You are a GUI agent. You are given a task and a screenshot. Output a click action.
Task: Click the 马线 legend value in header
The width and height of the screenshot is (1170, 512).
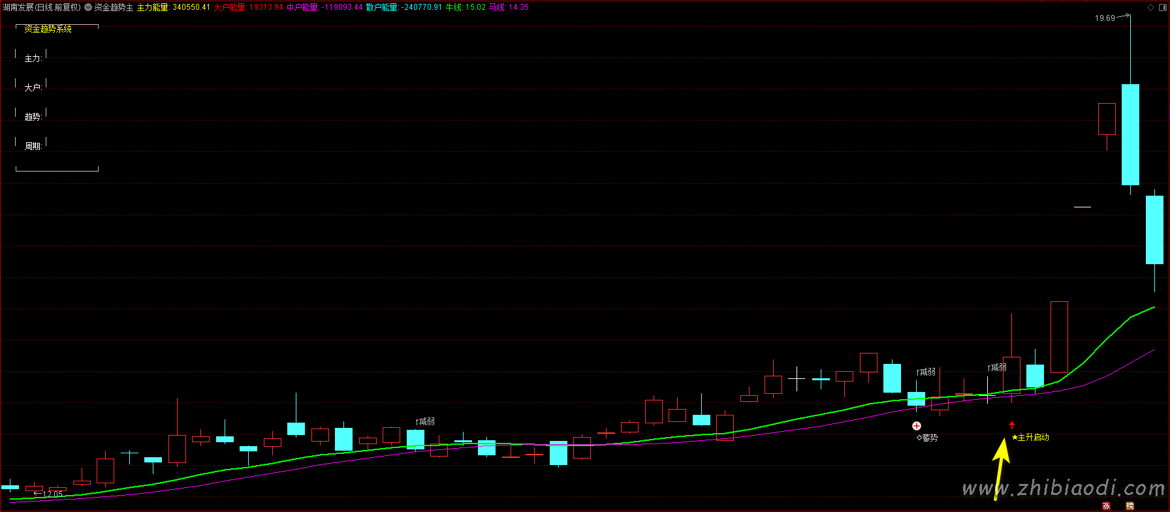(x=509, y=8)
